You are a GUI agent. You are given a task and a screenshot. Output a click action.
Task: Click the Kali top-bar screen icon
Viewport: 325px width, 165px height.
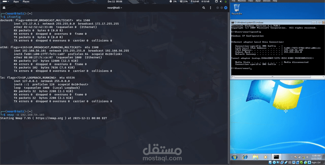216,1
